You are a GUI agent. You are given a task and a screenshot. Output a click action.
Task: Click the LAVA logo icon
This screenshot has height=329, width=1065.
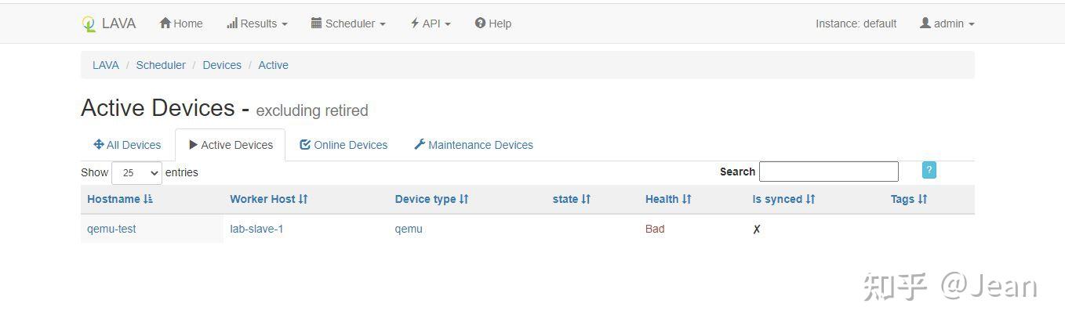pos(89,23)
